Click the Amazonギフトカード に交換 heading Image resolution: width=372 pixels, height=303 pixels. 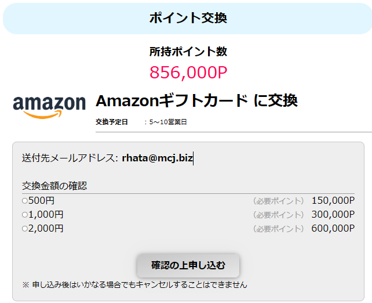point(196,100)
